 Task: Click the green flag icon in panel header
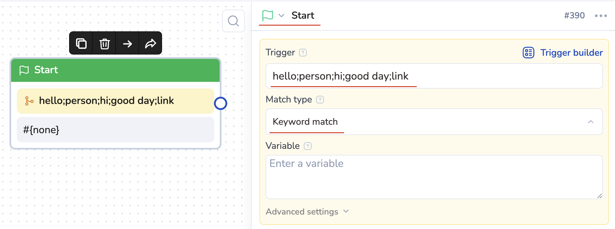pos(267,15)
